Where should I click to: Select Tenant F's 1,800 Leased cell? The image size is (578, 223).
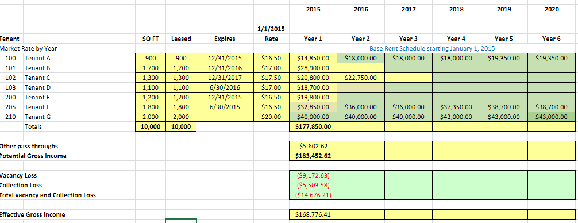(x=181, y=107)
